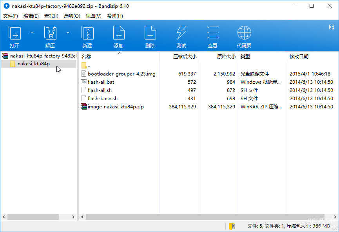Click the original size 872 cell

231,90
